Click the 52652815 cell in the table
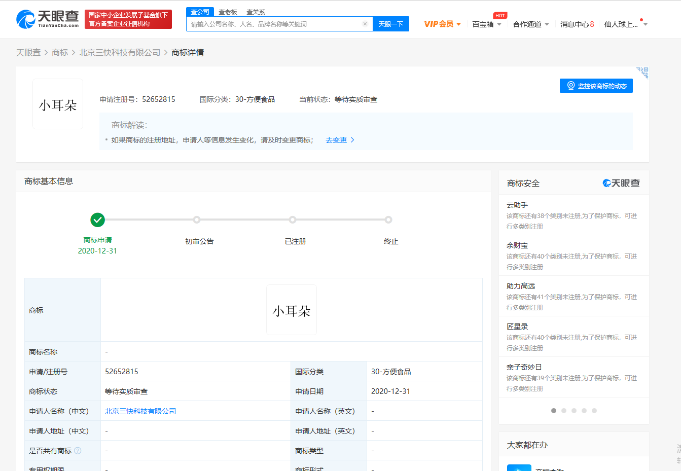The height and width of the screenshot is (471, 681). pyautogui.click(x=196, y=372)
